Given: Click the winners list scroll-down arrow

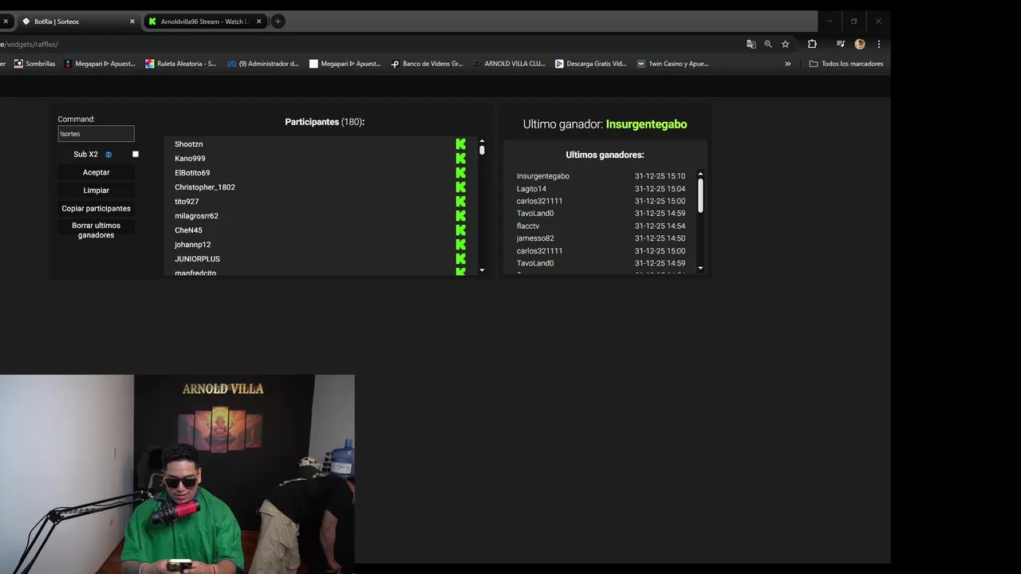Looking at the screenshot, I should (x=700, y=268).
